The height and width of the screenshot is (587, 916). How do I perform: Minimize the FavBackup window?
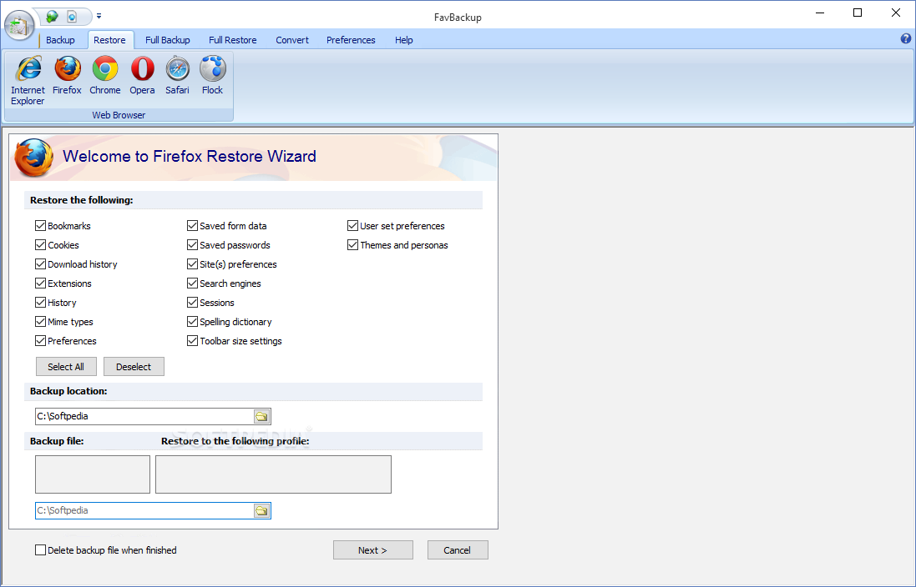[x=820, y=13]
